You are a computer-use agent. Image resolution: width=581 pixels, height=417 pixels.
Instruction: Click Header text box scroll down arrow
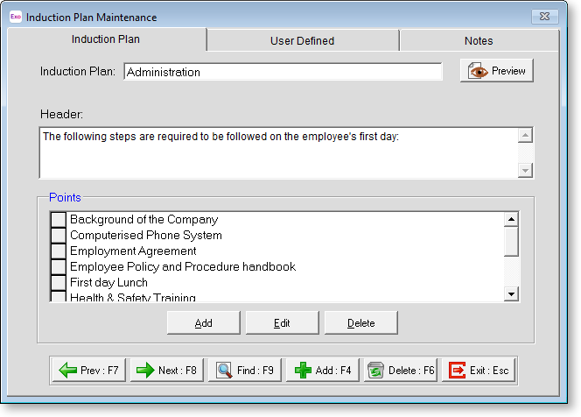(525, 171)
